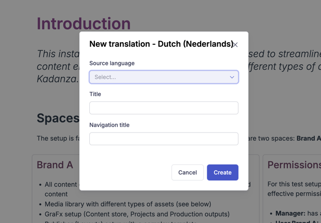Click the Navigation title label

tap(109, 125)
